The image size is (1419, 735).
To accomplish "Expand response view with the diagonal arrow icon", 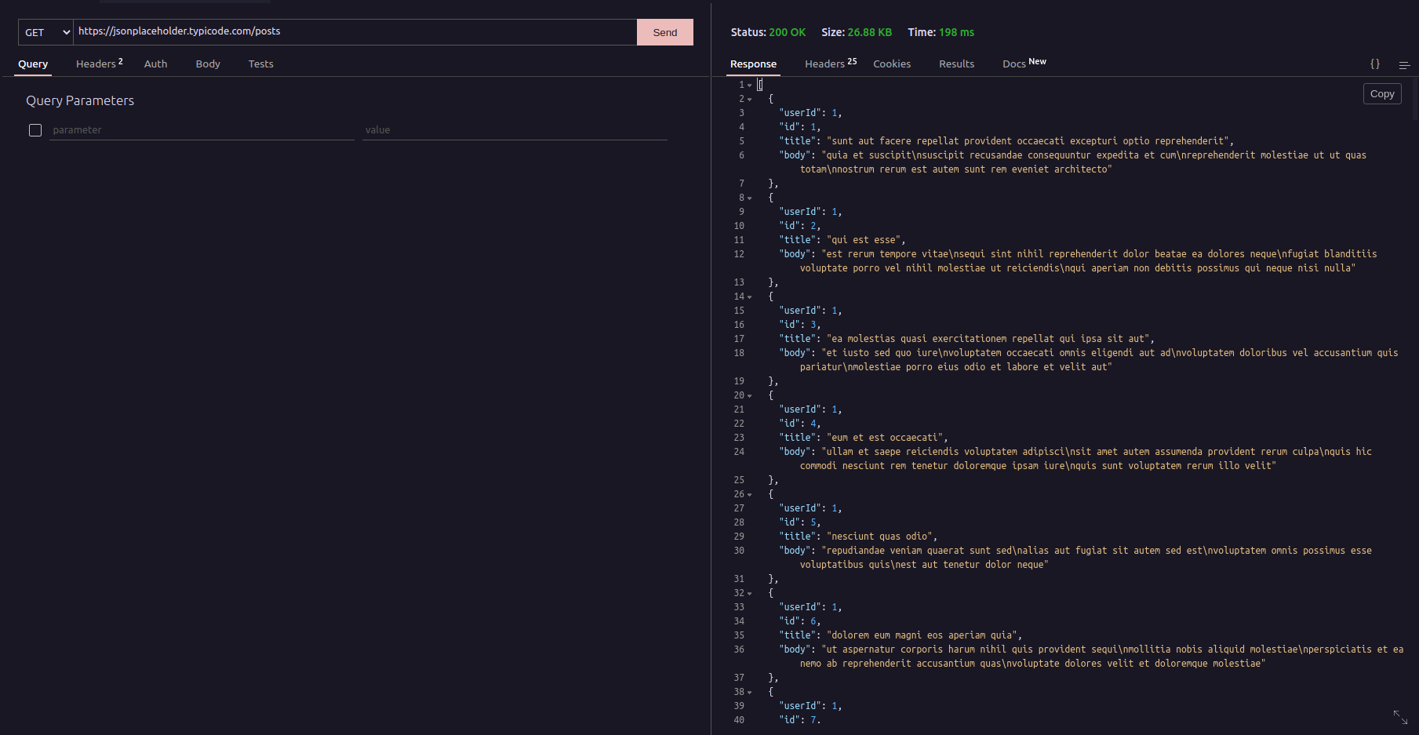I will point(1399,716).
